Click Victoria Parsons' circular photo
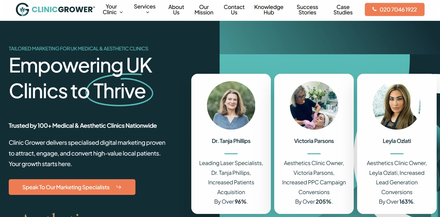 tap(314, 105)
